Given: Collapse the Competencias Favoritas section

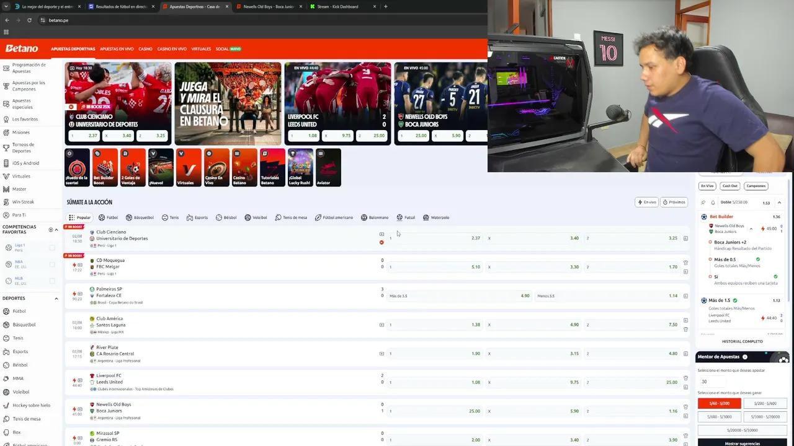Looking at the screenshot, I should [56, 230].
